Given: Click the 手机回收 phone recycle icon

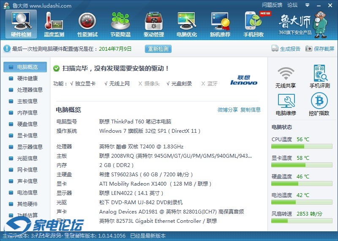Looking at the screenshot, I should [253, 24].
